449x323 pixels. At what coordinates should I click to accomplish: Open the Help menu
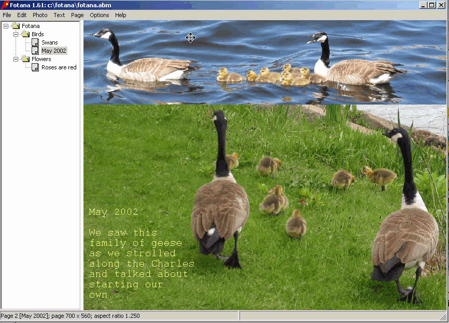tap(121, 15)
